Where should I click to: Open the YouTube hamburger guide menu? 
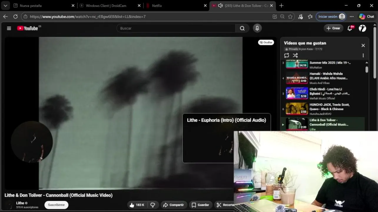coord(9,28)
